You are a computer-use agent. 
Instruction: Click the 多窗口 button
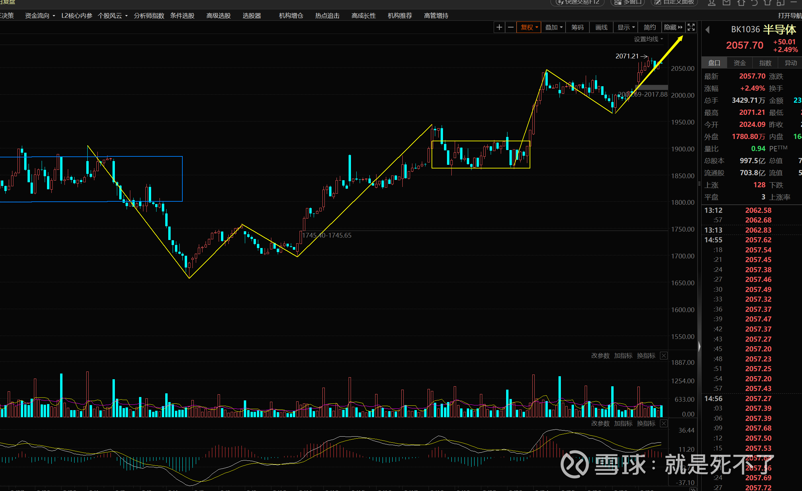(627, 2)
